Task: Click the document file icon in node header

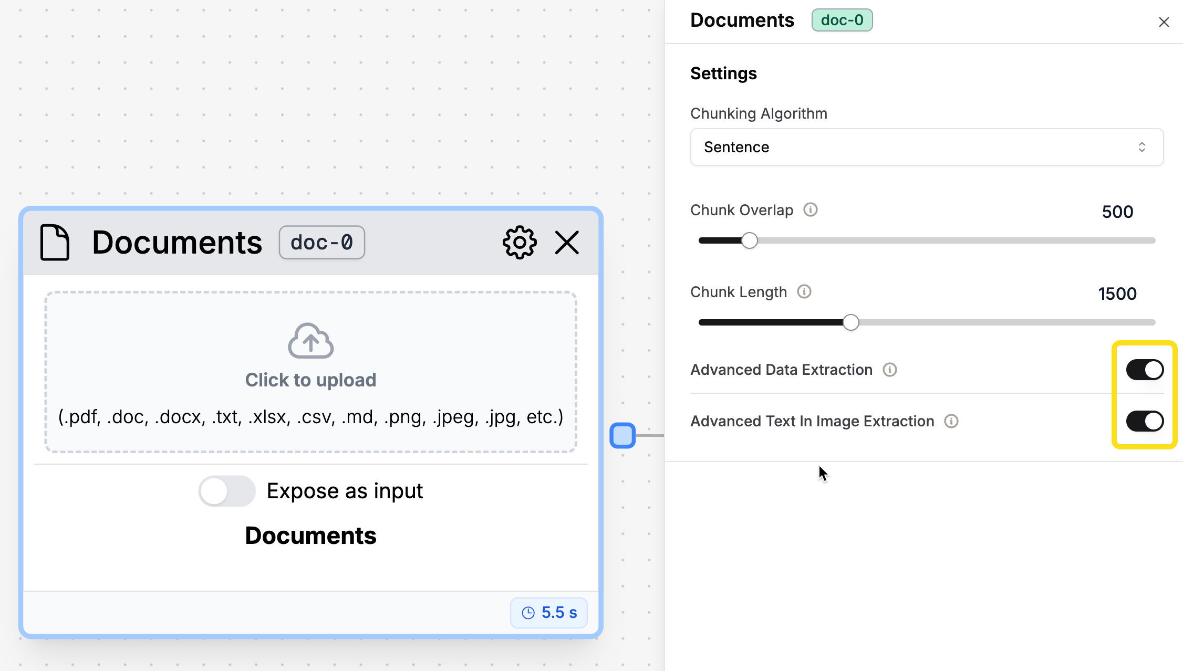Action: [55, 243]
